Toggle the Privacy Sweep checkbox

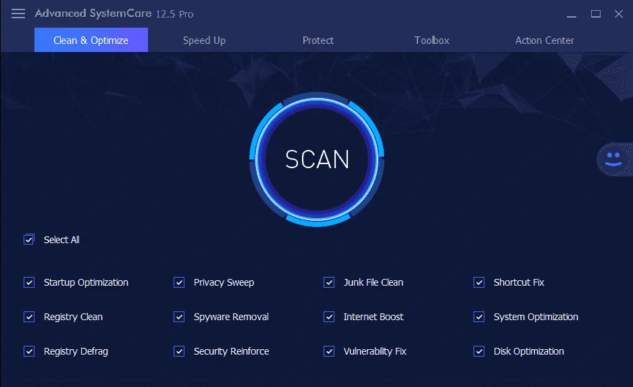[179, 282]
